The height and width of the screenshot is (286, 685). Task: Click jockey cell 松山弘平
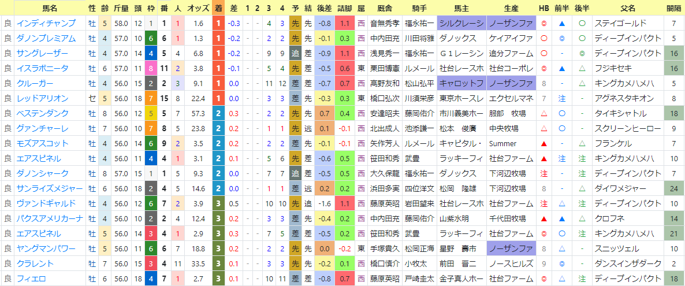(419, 83)
